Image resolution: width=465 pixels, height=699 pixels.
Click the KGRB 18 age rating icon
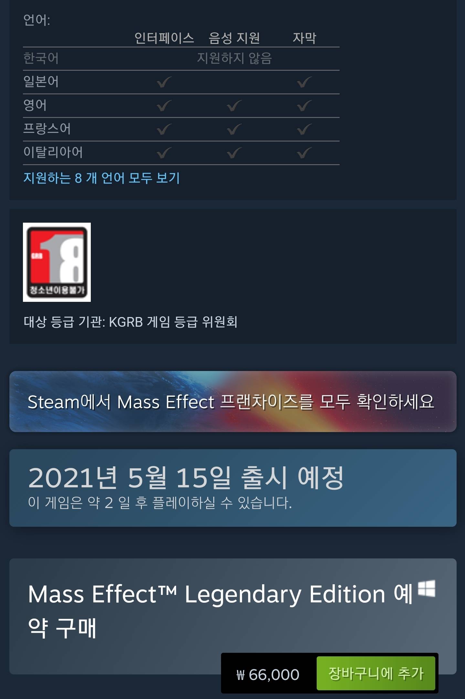pyautogui.click(x=57, y=262)
